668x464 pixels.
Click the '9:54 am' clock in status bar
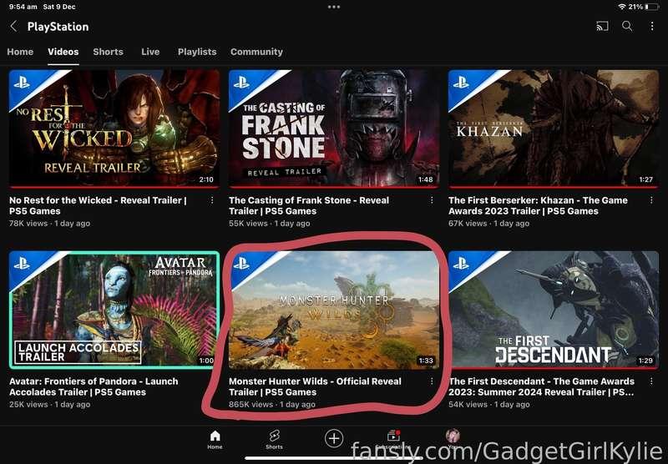(23, 7)
